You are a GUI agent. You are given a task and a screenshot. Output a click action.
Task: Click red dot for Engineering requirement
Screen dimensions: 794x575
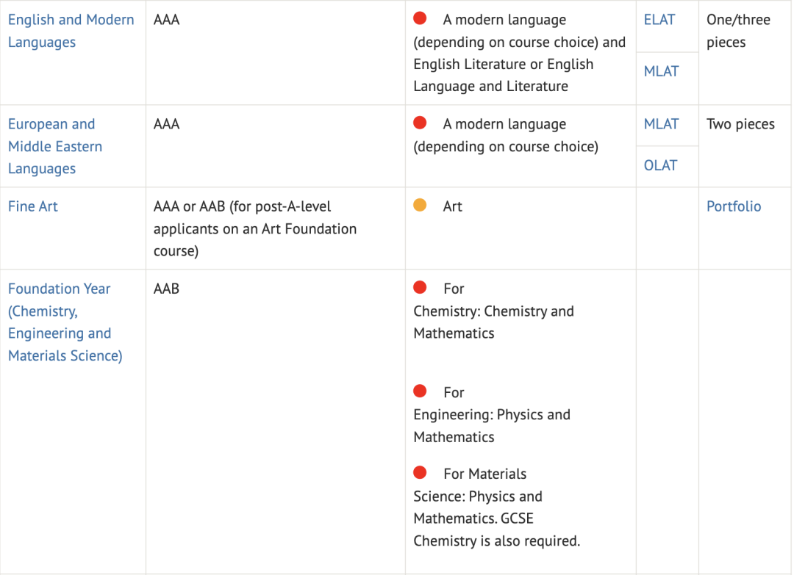click(x=420, y=391)
